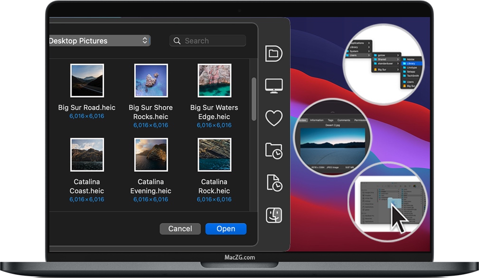Show recent files via document-clock icon
Viewport: 479px width, 278px height.
click(x=274, y=183)
